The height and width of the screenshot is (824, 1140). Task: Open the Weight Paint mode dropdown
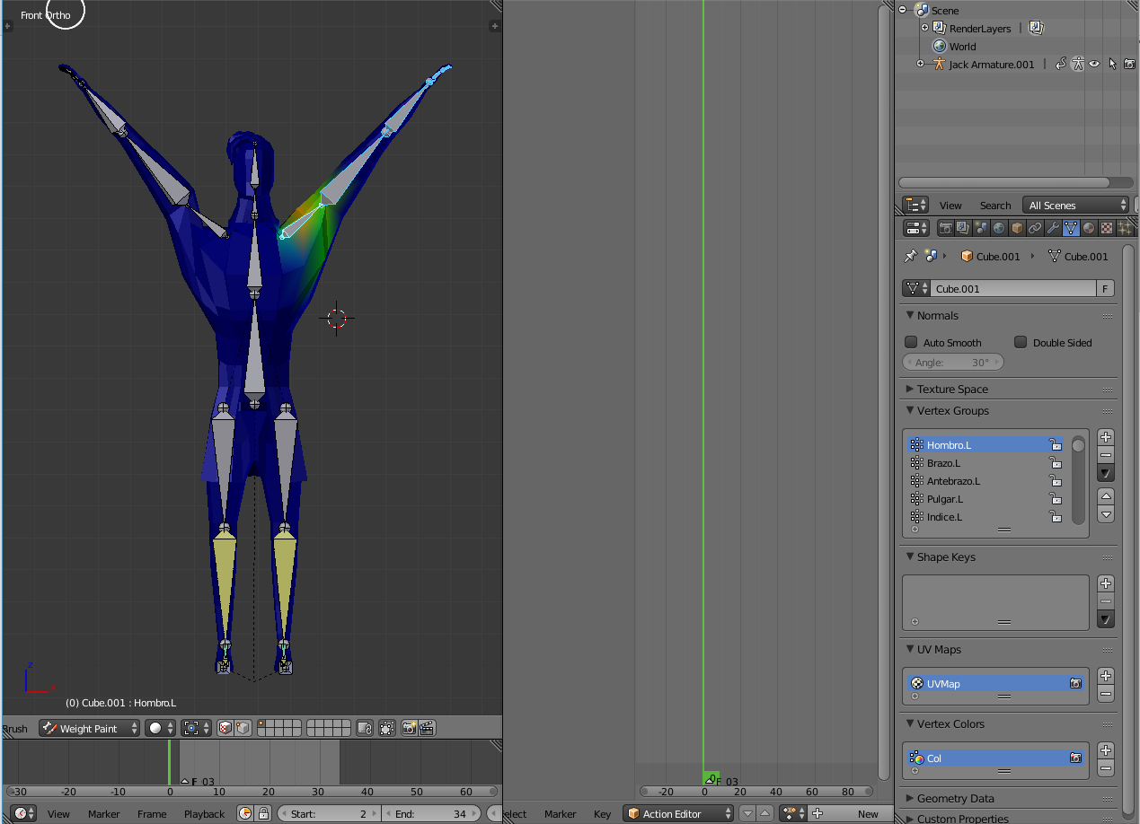[90, 729]
